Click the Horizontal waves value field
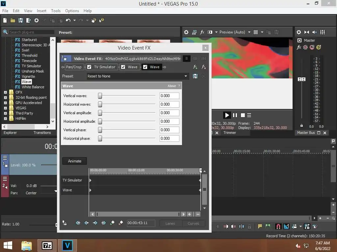Screen dimensions: 337x252 [x=169, y=104]
